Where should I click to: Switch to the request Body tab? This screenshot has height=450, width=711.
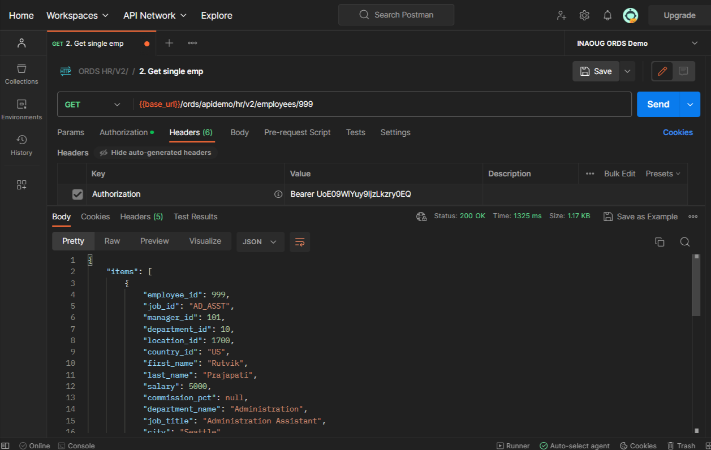coord(240,132)
